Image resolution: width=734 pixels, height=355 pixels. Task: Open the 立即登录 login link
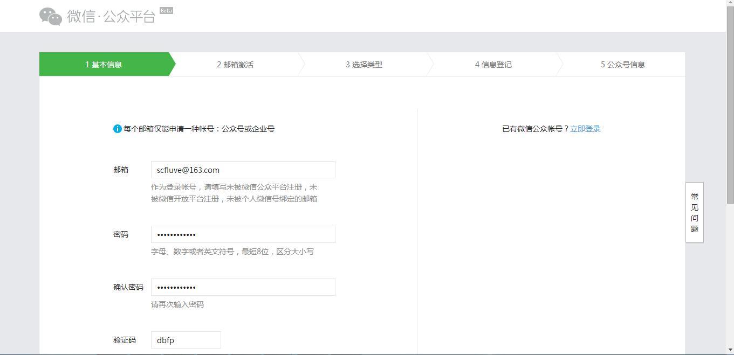click(585, 129)
